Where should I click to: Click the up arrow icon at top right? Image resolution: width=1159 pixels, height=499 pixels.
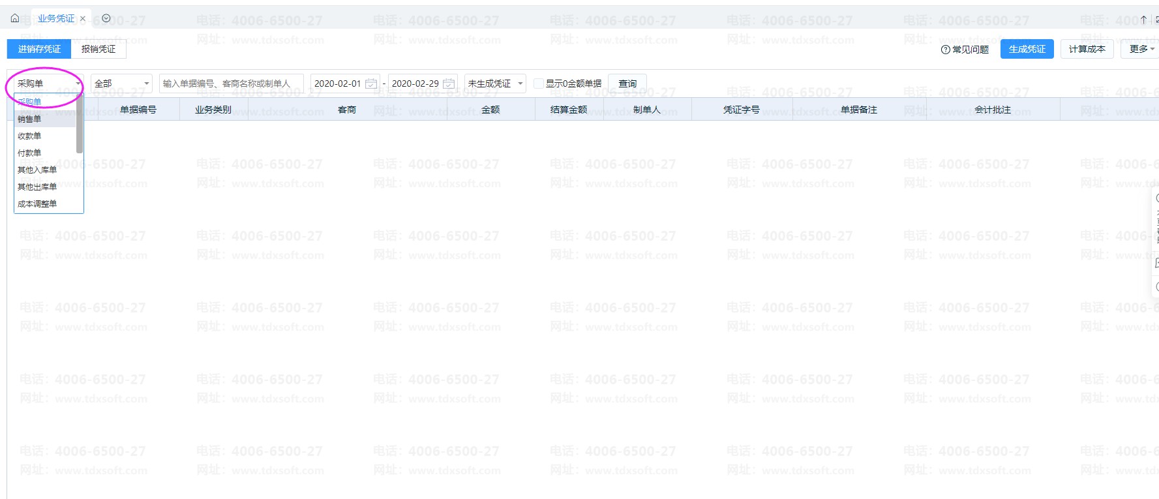pos(1143,20)
